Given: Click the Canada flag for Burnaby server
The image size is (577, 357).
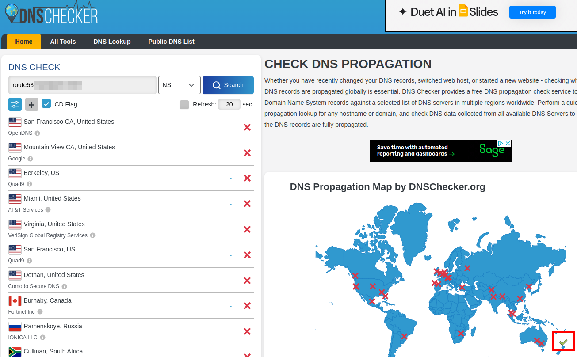Looking at the screenshot, I should tap(15, 301).
